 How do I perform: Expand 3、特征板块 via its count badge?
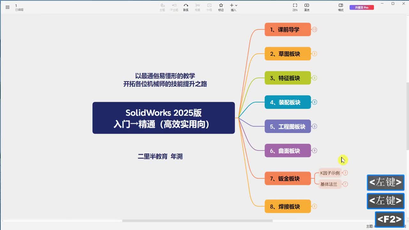point(314,78)
